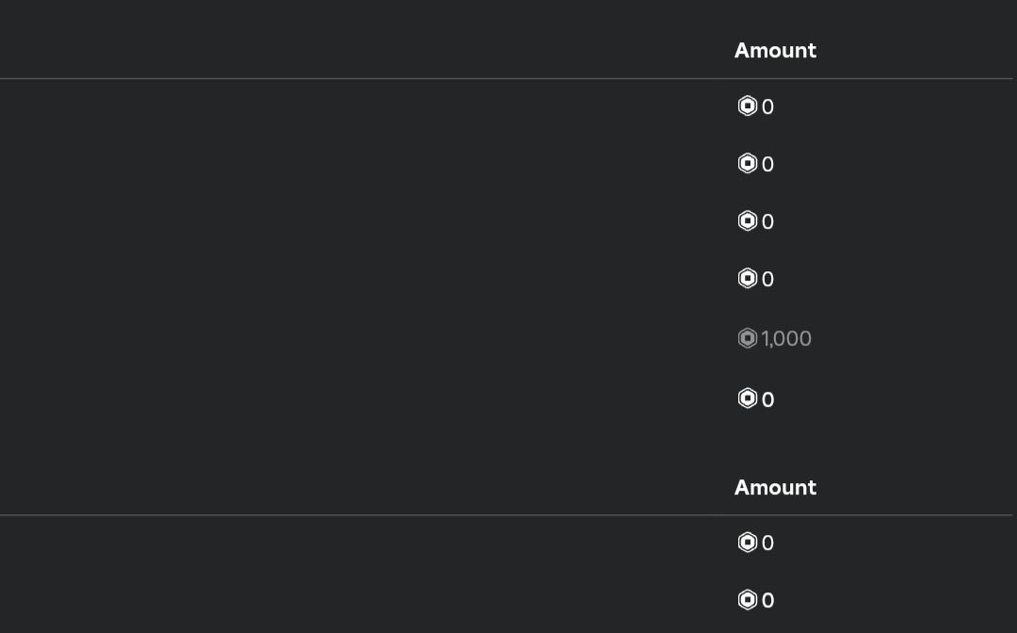1017x633 pixels.
Task: Click the Robux icon in bottom table's first row
Action: 747,543
